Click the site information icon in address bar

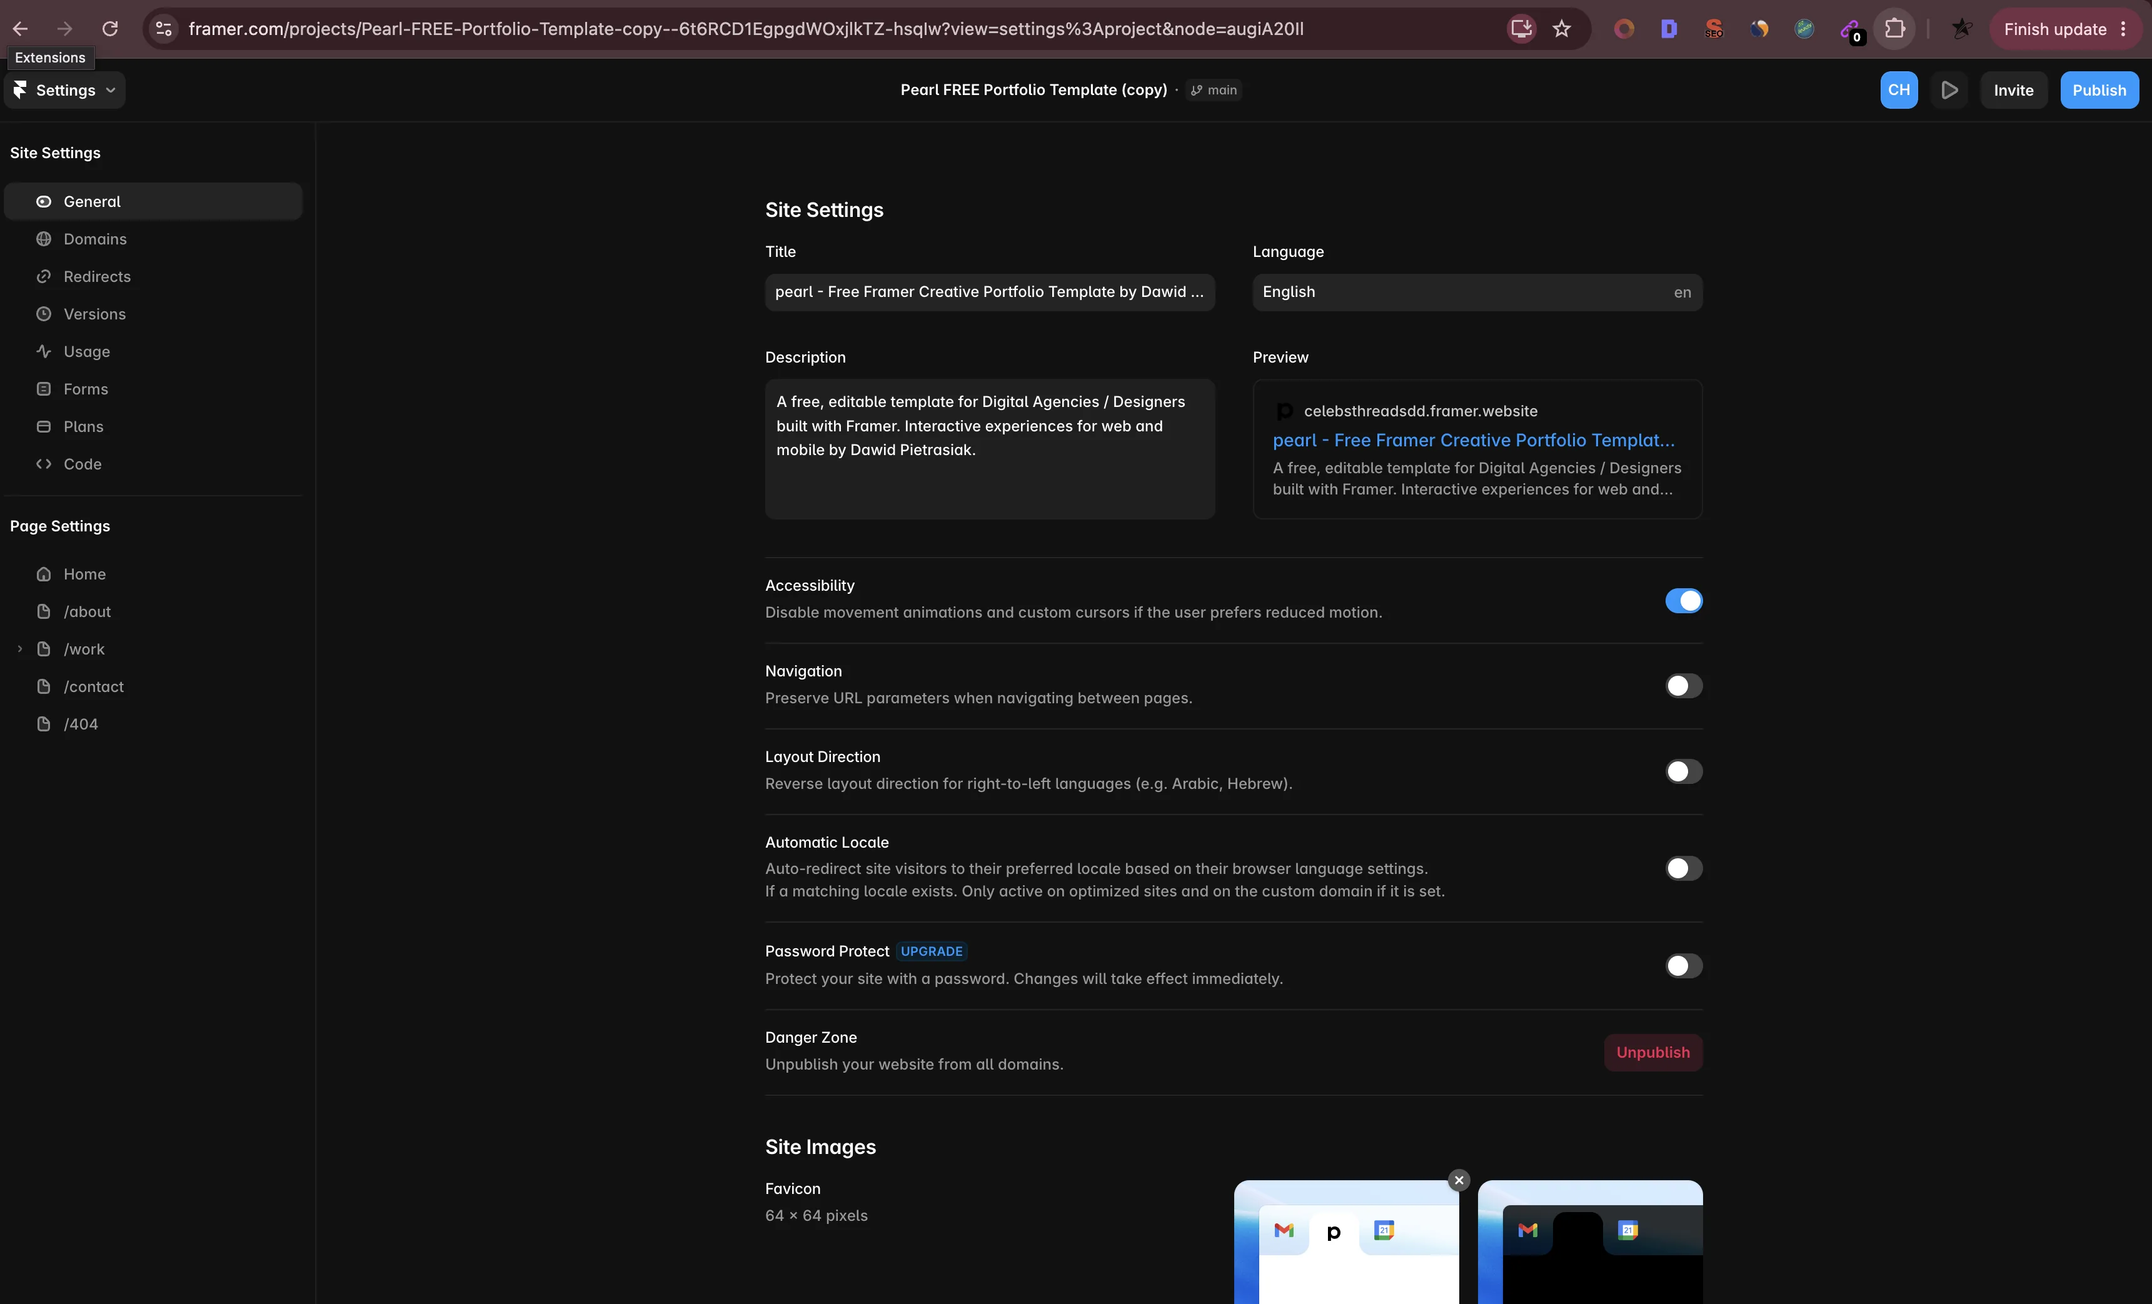[x=163, y=29]
